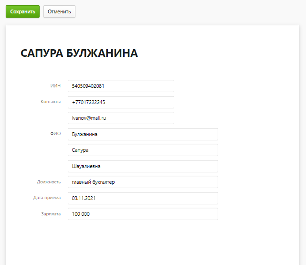Select the Зарплата field 100 000
The height and width of the screenshot is (265, 306).
[x=143, y=214]
